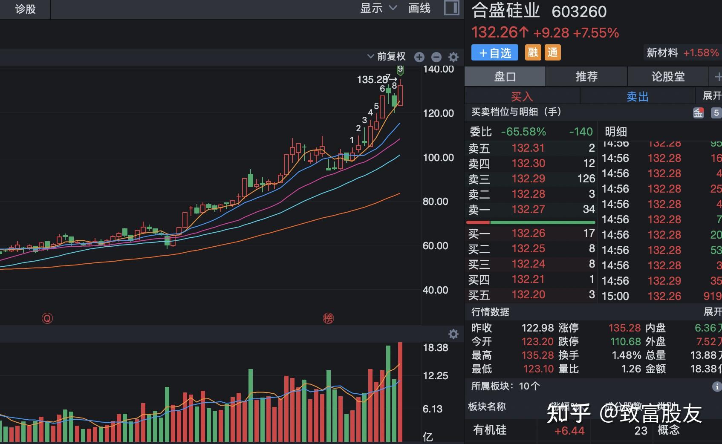Open the 前复权 adjustment dropdown
722x444 pixels.
tap(386, 57)
